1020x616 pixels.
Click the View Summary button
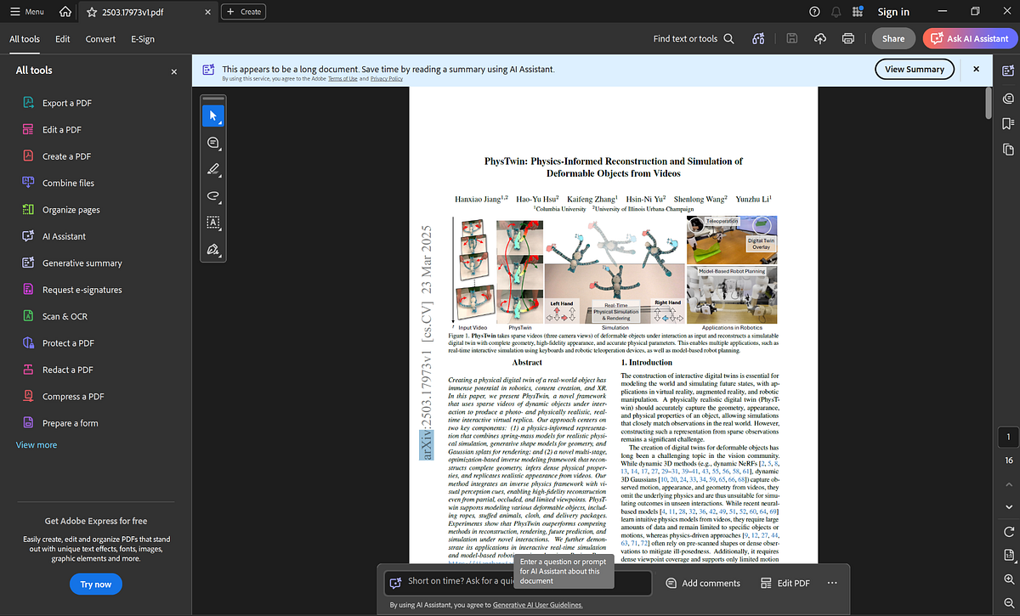pyautogui.click(x=914, y=69)
